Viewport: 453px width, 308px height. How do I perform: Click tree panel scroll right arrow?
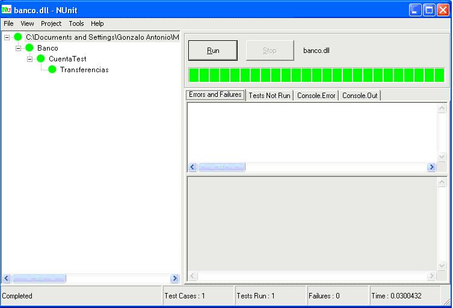pos(174,279)
